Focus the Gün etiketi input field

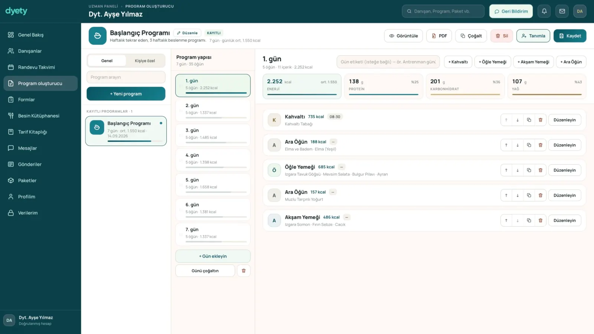(x=388, y=62)
